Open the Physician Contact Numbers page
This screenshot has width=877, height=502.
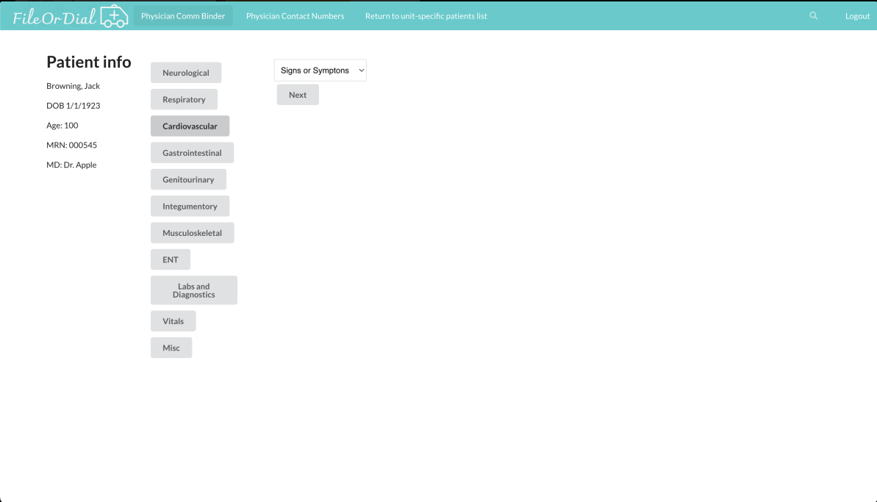pyautogui.click(x=295, y=15)
